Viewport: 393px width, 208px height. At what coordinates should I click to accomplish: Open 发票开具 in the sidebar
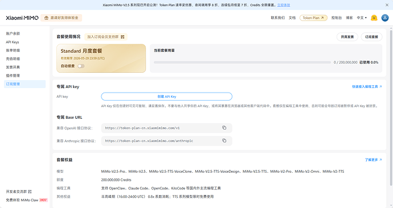coord(13,67)
